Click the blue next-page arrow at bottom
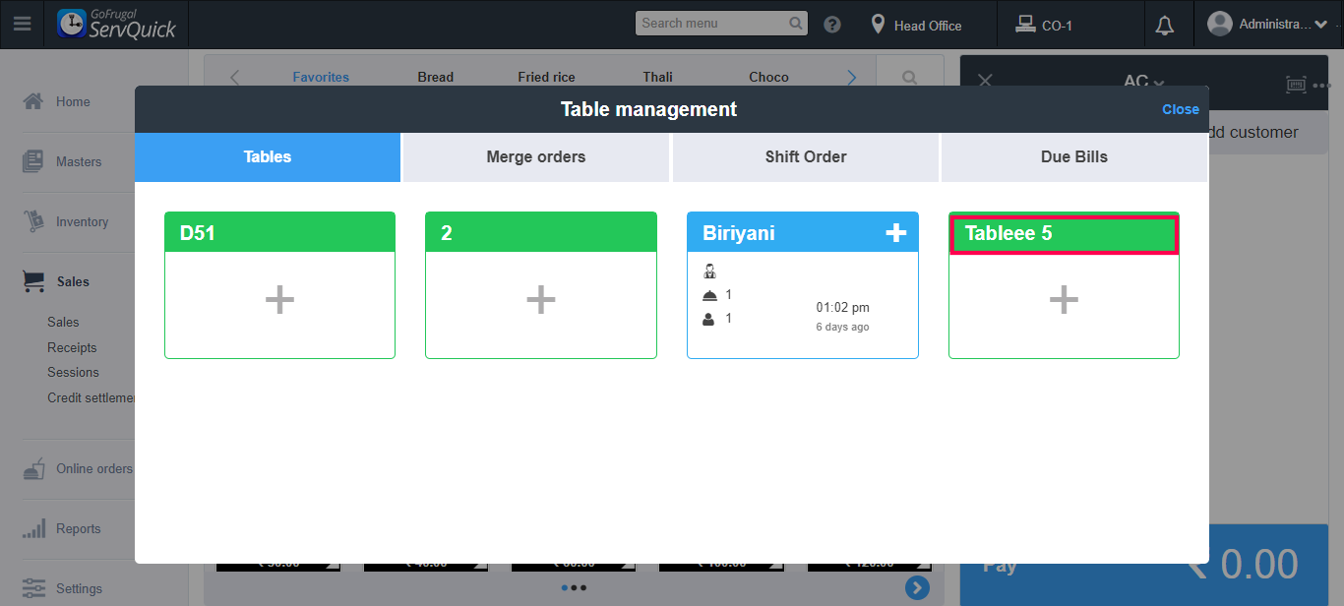 [917, 587]
